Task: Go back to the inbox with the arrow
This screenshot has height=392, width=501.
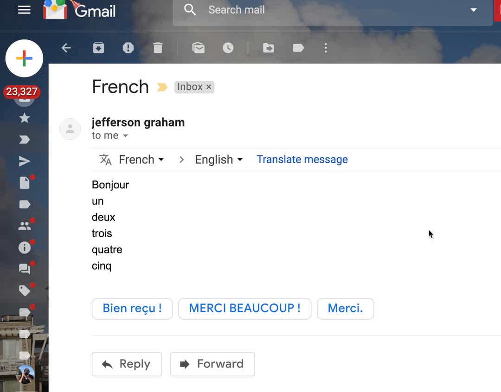Action: coord(66,48)
